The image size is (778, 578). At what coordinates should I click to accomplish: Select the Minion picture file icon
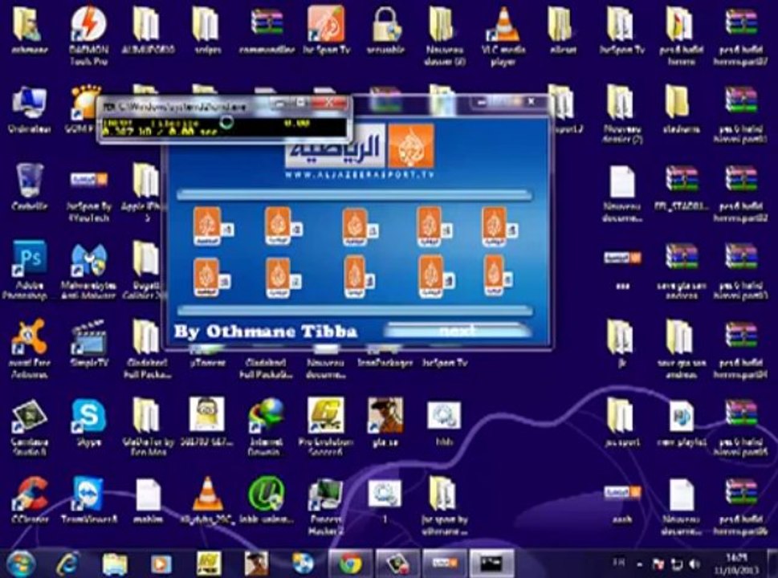[207, 421]
